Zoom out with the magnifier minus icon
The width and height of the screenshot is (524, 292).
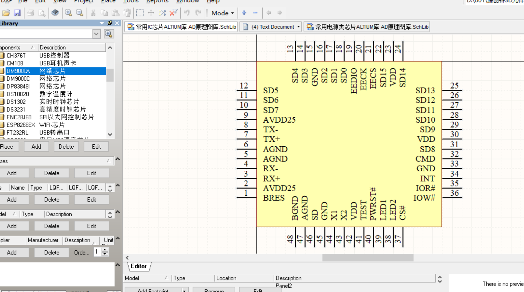point(79,13)
